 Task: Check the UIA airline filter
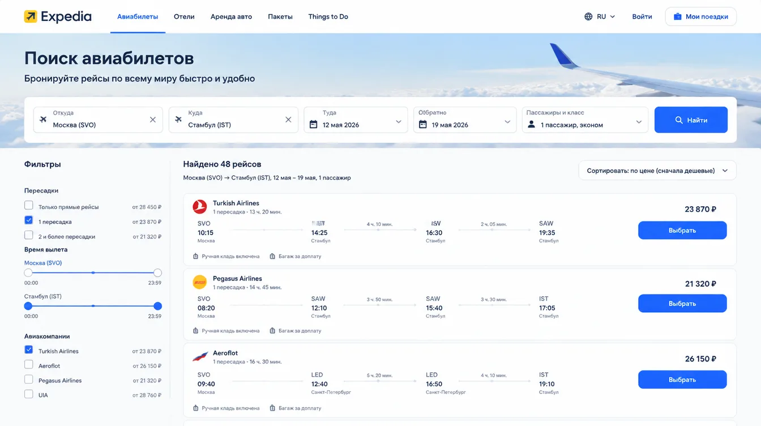click(x=29, y=394)
